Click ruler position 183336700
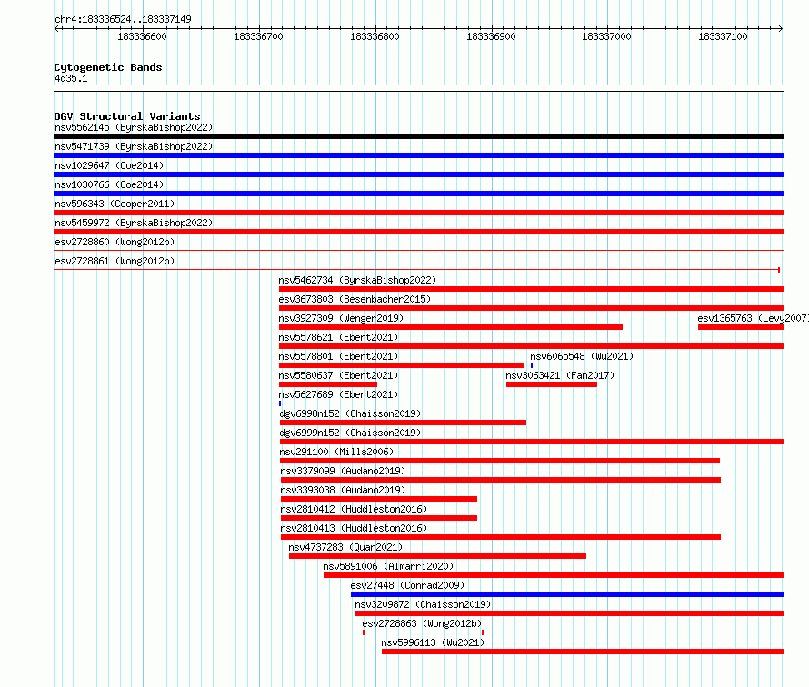This screenshot has height=687, width=809. [x=258, y=36]
